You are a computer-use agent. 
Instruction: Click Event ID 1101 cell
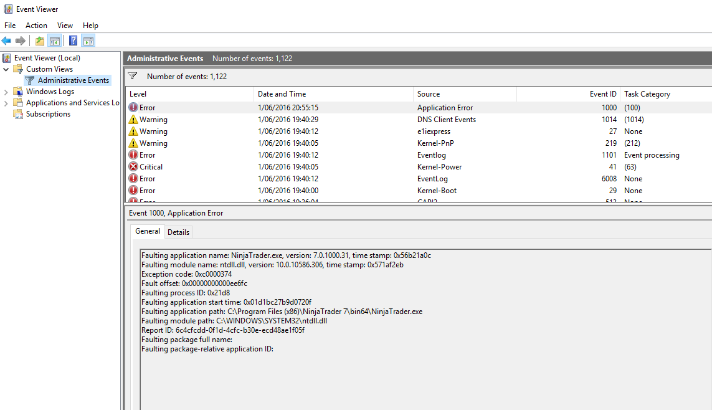[x=609, y=155]
